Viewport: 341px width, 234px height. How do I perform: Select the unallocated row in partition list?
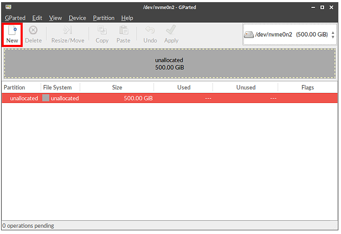(169, 98)
